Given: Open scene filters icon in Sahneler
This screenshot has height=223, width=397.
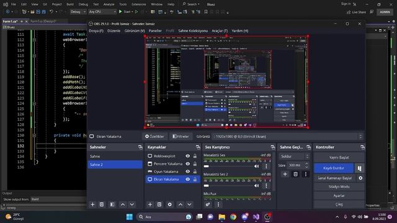Looking at the screenshot, I should [x=112, y=204].
